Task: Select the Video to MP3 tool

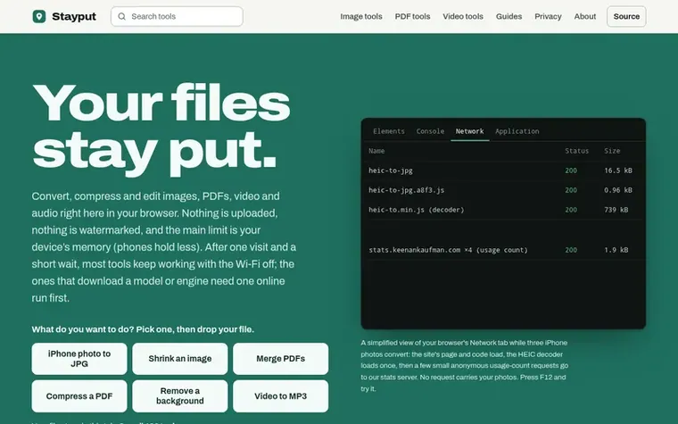Action: (281, 396)
